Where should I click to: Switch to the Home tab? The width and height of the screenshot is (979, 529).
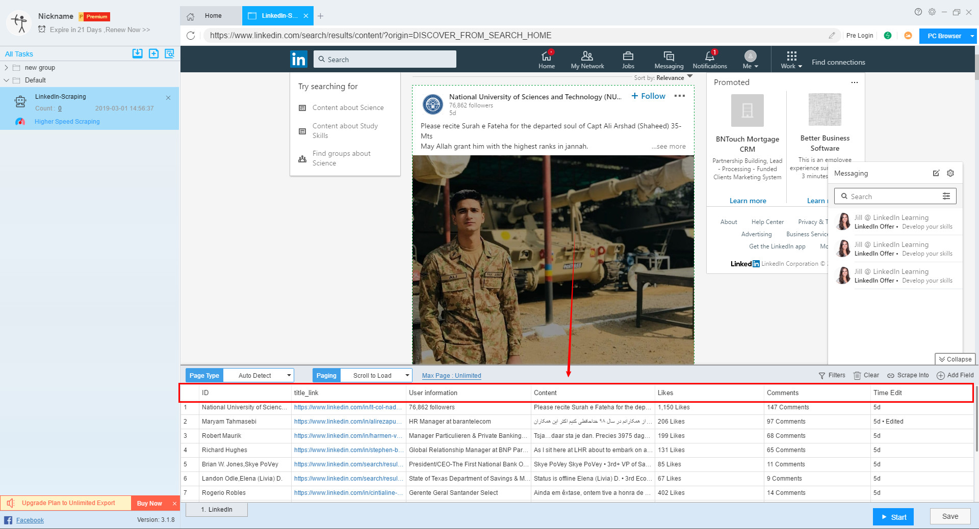211,16
